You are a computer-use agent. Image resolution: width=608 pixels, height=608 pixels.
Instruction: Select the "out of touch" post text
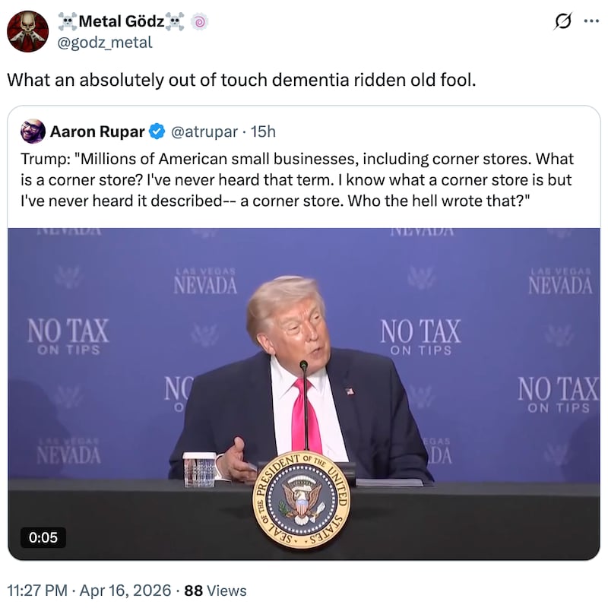point(242,80)
